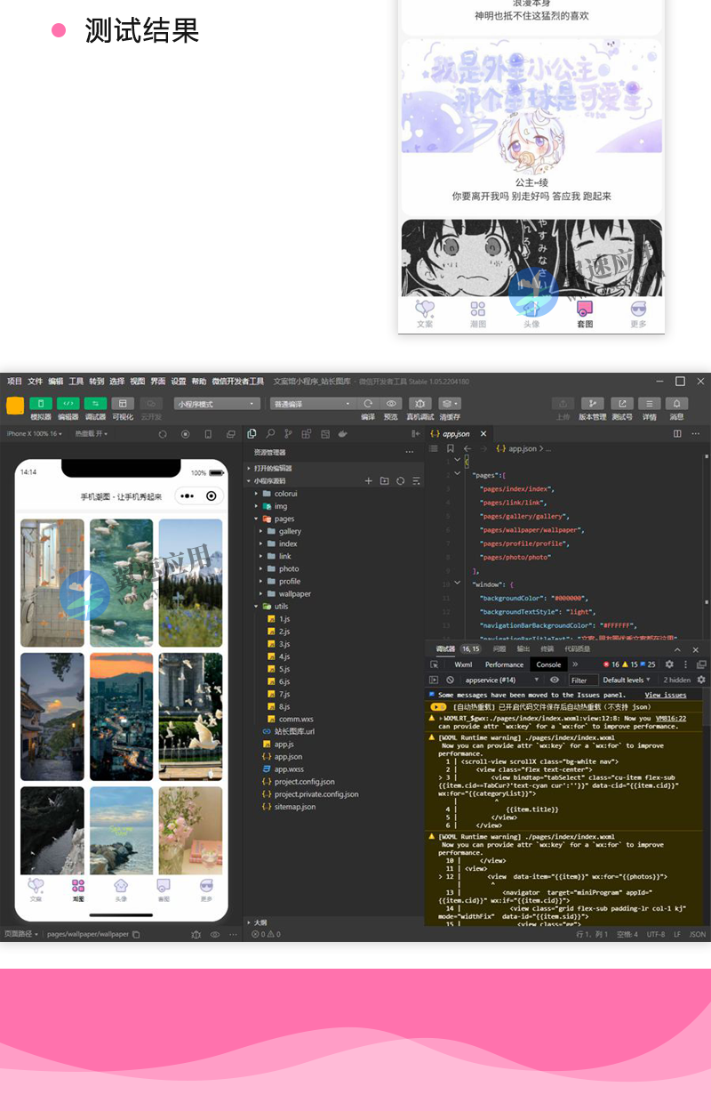Screen dimensions: 711x1111
Task: Toggle the 调试器 debugger panel button
Action: [95, 404]
